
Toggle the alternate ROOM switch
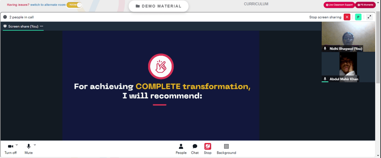pyautogui.click(x=74, y=5)
